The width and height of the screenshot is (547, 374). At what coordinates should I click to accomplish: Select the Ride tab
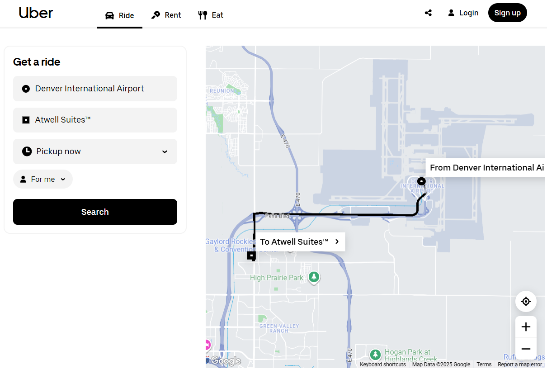119,15
